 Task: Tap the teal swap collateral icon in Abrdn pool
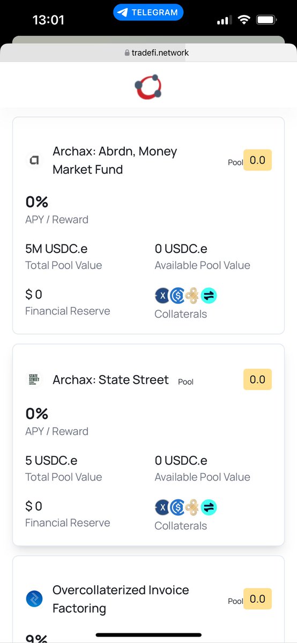(x=209, y=295)
